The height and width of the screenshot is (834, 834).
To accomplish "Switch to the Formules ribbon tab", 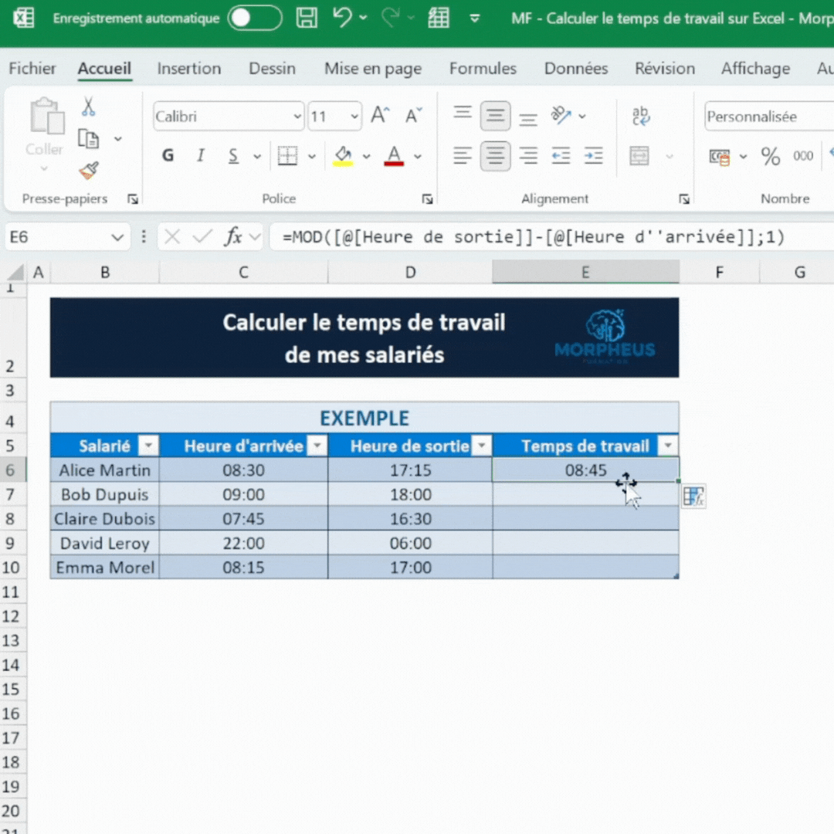I will pos(483,69).
